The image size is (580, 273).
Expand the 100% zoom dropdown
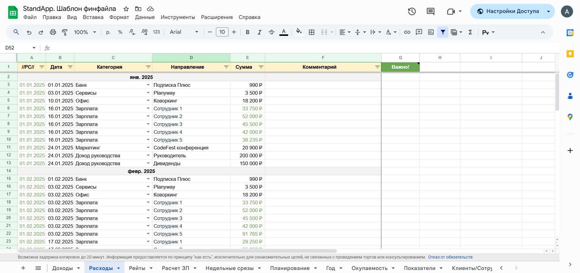pos(85,32)
